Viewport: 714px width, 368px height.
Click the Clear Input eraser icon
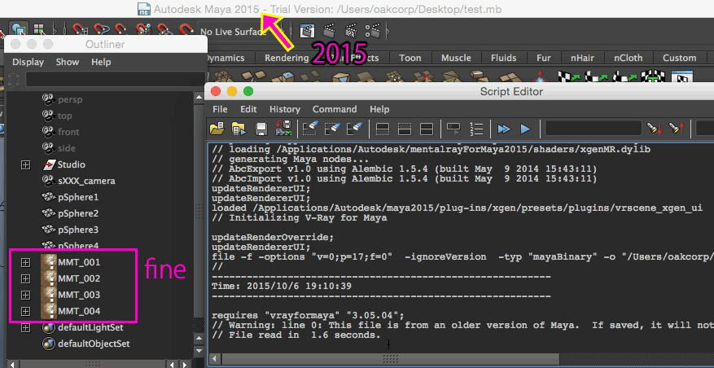coord(332,129)
